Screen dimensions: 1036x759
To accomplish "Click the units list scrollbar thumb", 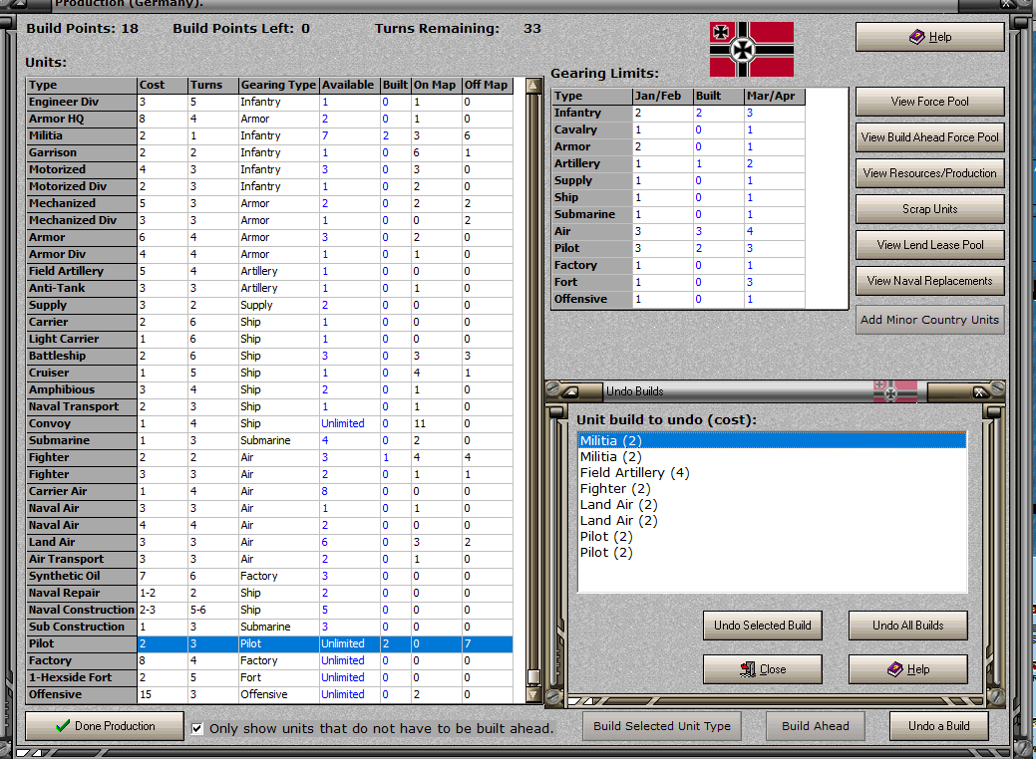I will (x=533, y=677).
